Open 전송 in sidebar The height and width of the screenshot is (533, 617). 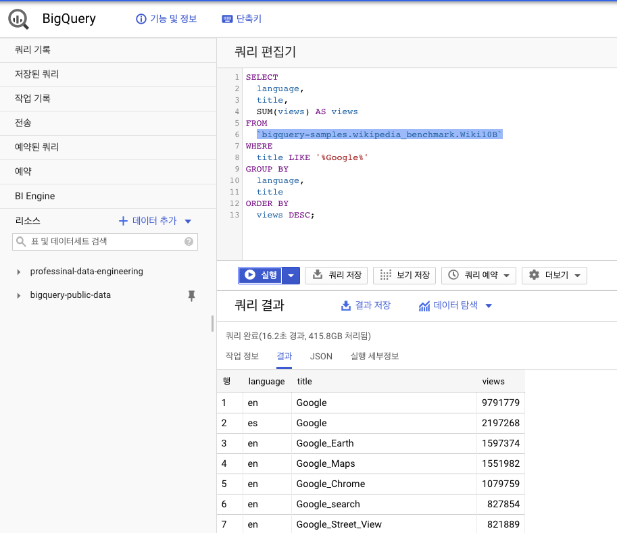tap(108, 124)
